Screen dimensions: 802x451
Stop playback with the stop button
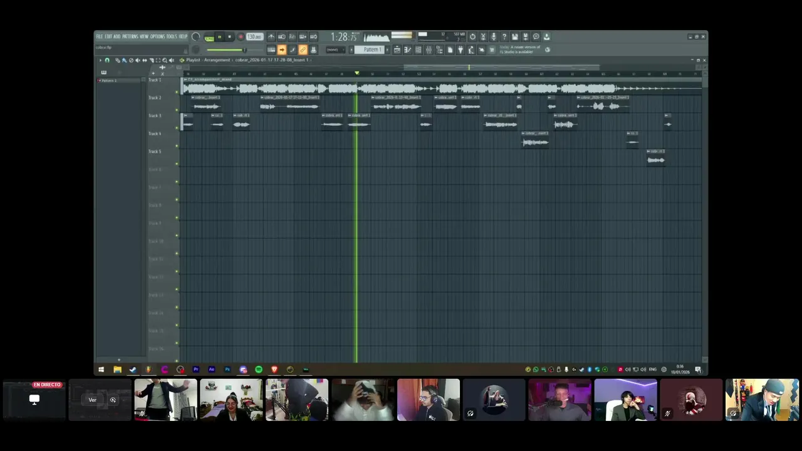pyautogui.click(x=230, y=37)
